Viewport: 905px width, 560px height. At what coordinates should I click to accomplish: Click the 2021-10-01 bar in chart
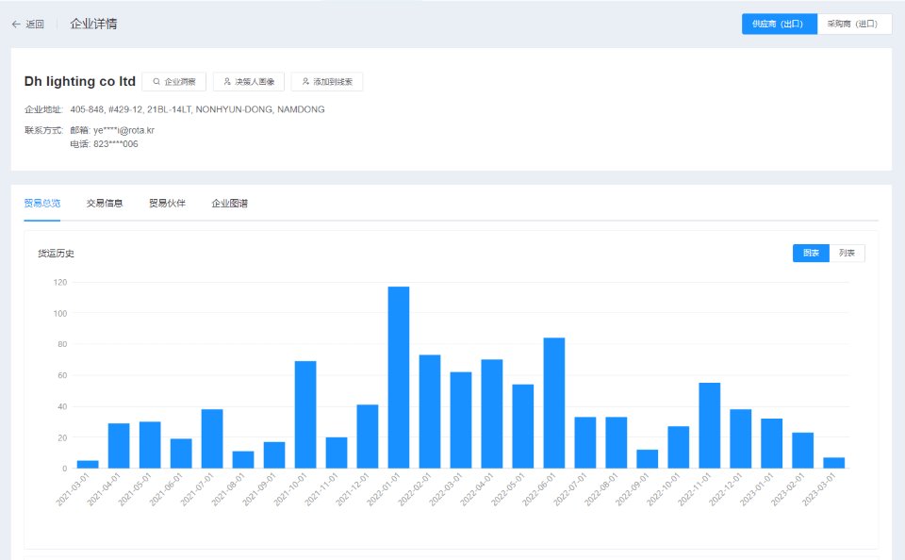305,415
